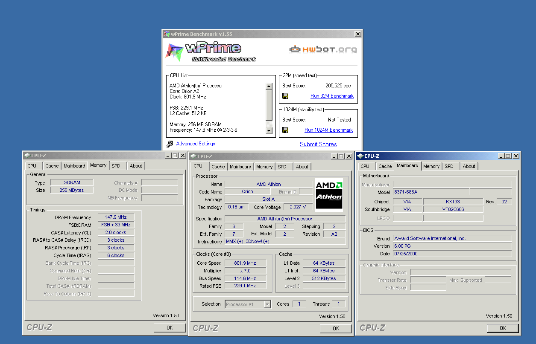Select Memory tab in Memory window
This screenshot has width=536, height=344.
point(99,165)
